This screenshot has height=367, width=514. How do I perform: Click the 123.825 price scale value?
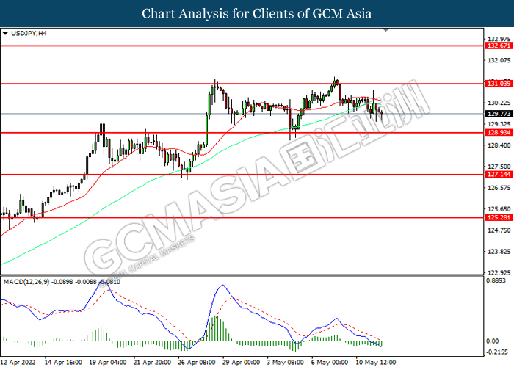coord(499,252)
